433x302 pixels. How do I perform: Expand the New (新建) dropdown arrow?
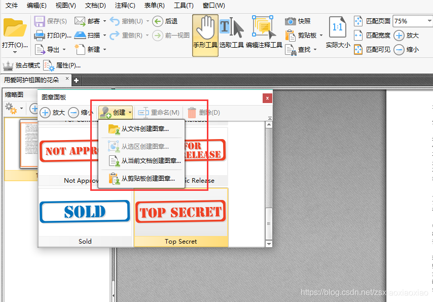tap(104, 50)
